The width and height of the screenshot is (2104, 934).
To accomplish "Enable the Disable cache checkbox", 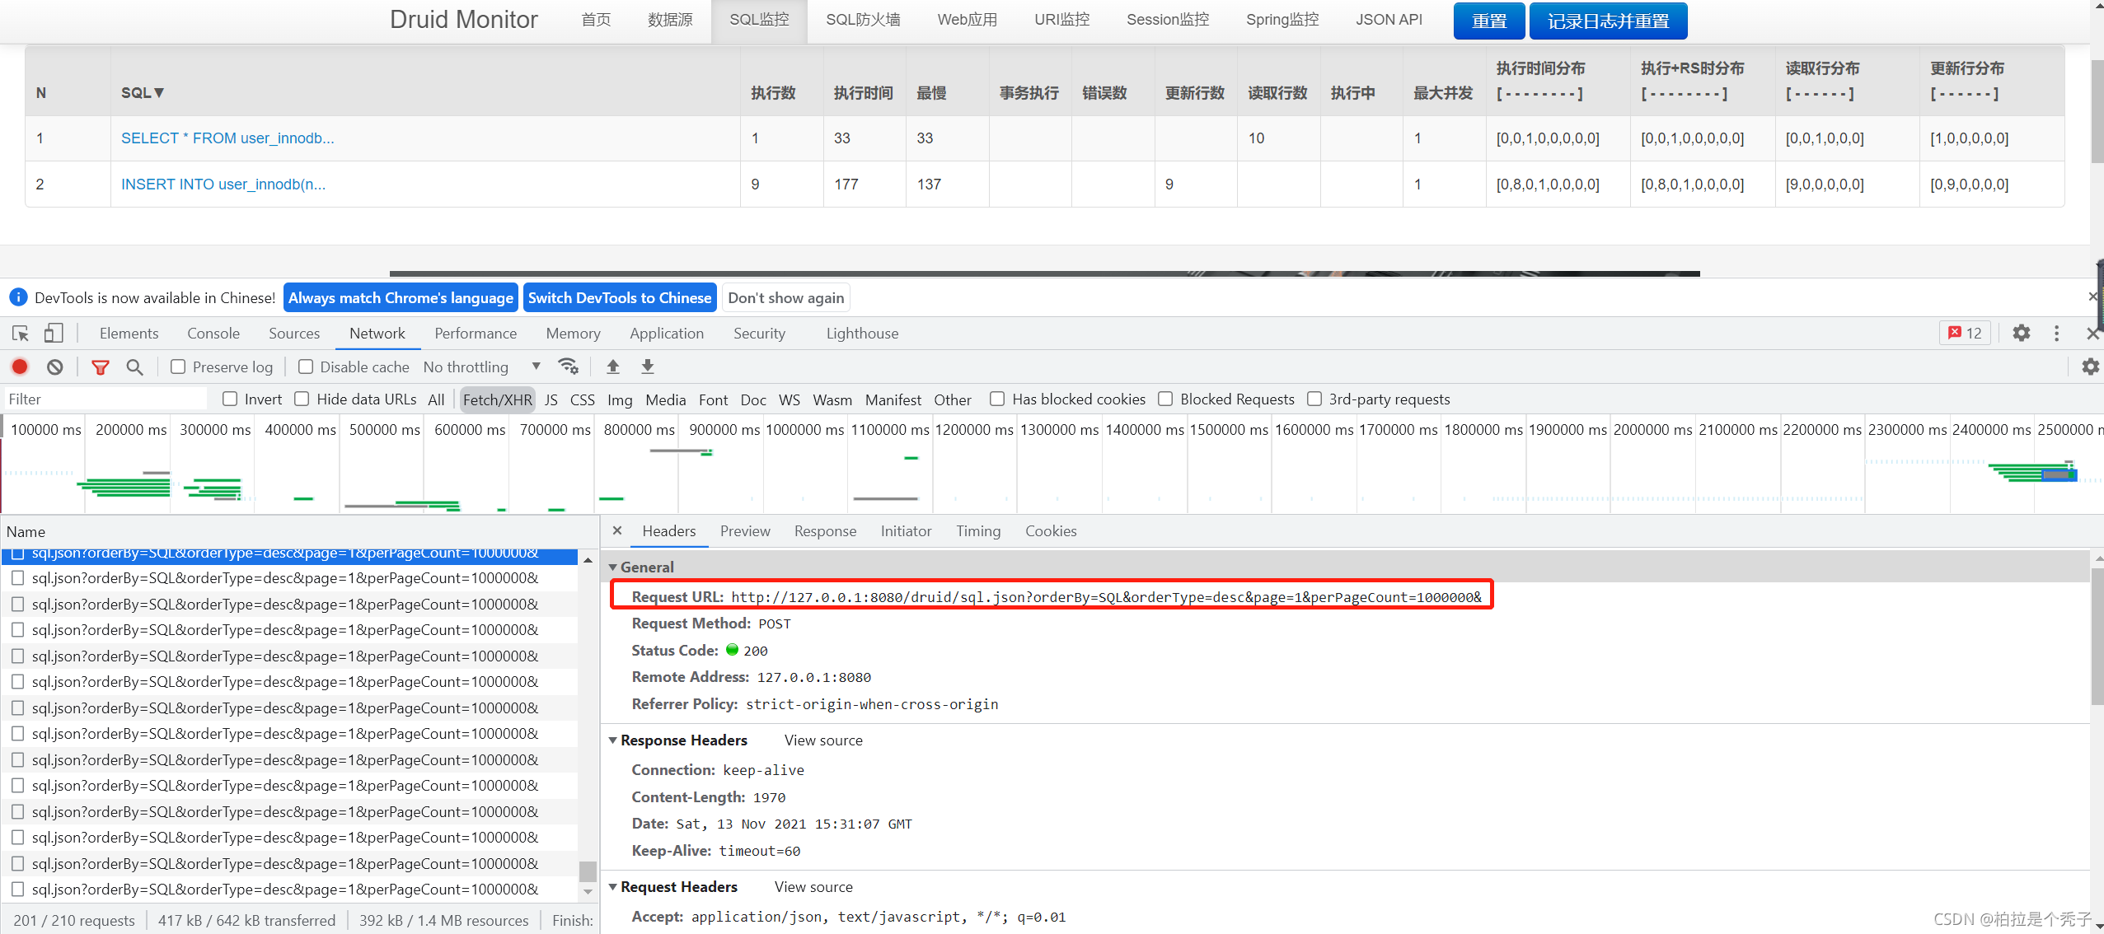I will click(306, 367).
